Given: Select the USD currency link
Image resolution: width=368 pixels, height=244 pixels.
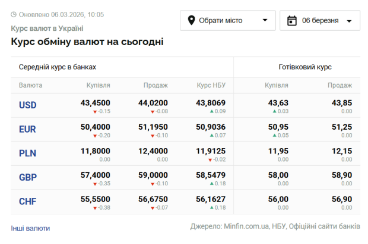Looking at the screenshot, I should pos(28,105).
